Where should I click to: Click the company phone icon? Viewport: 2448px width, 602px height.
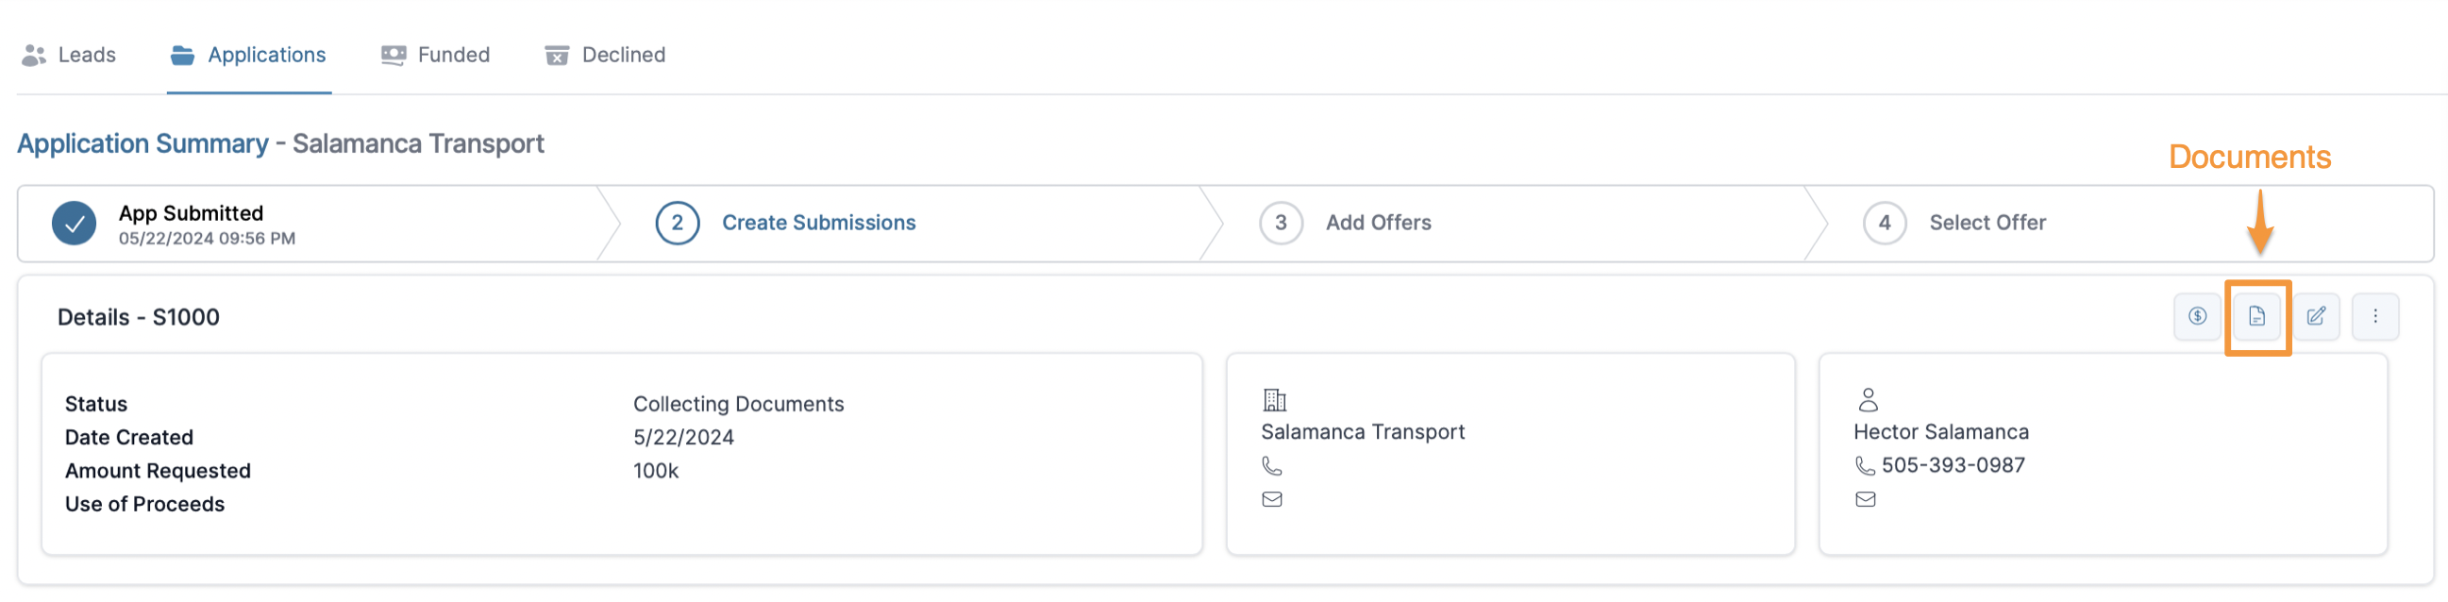click(1271, 466)
